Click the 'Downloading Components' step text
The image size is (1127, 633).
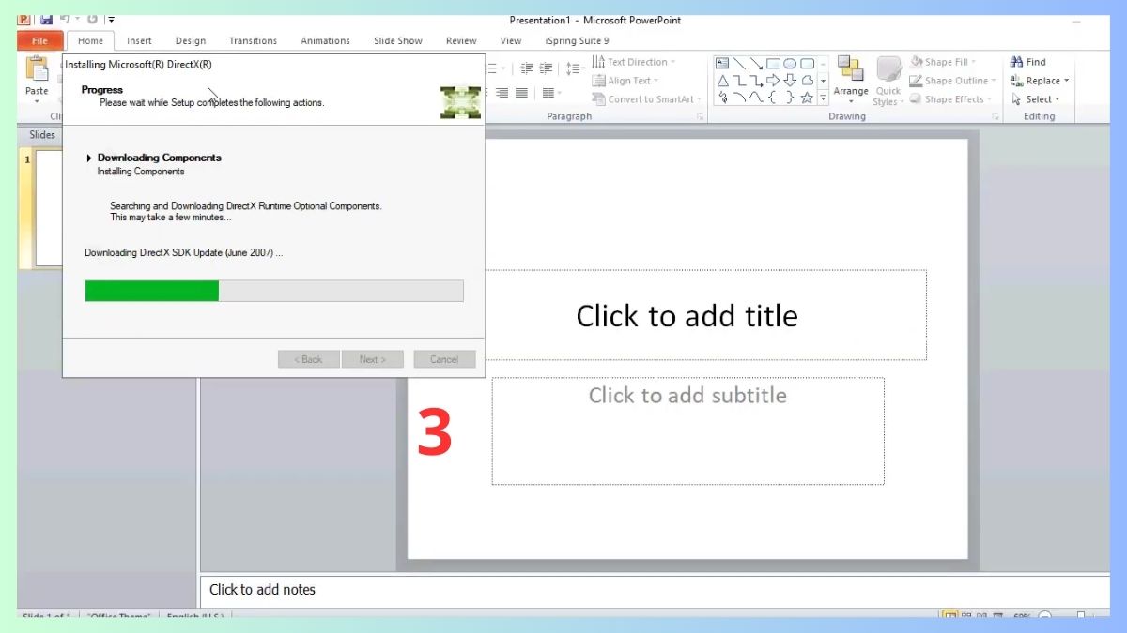tap(160, 158)
